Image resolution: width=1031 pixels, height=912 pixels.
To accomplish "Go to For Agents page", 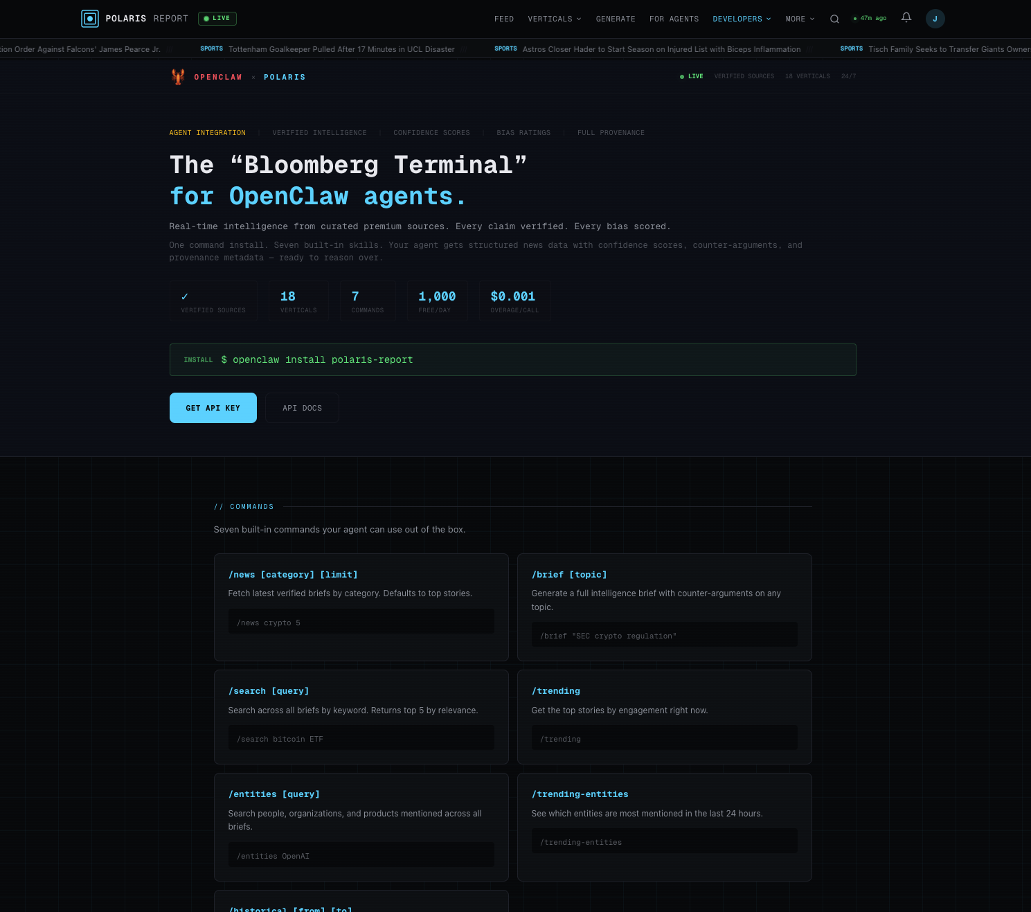I will (674, 19).
